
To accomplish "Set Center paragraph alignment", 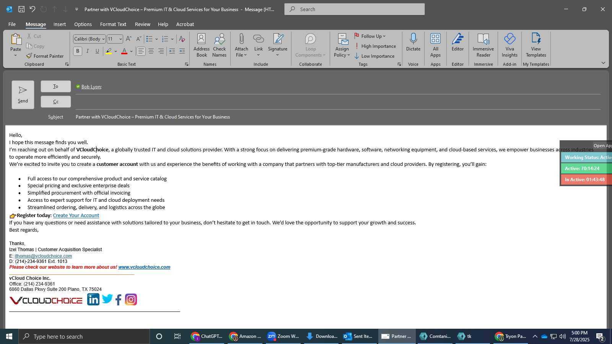I will click(x=151, y=51).
